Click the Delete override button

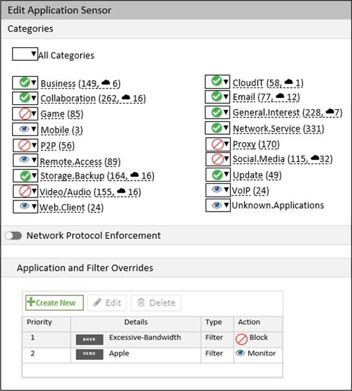click(156, 303)
